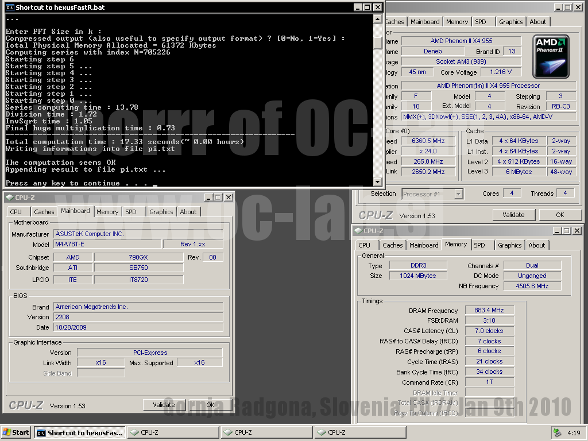The image size is (588, 441).
Task: Click the 1024 MBytes memory size value
Action: pos(418,276)
